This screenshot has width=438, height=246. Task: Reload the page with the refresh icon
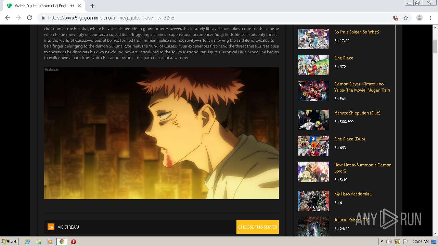[x=29, y=18]
